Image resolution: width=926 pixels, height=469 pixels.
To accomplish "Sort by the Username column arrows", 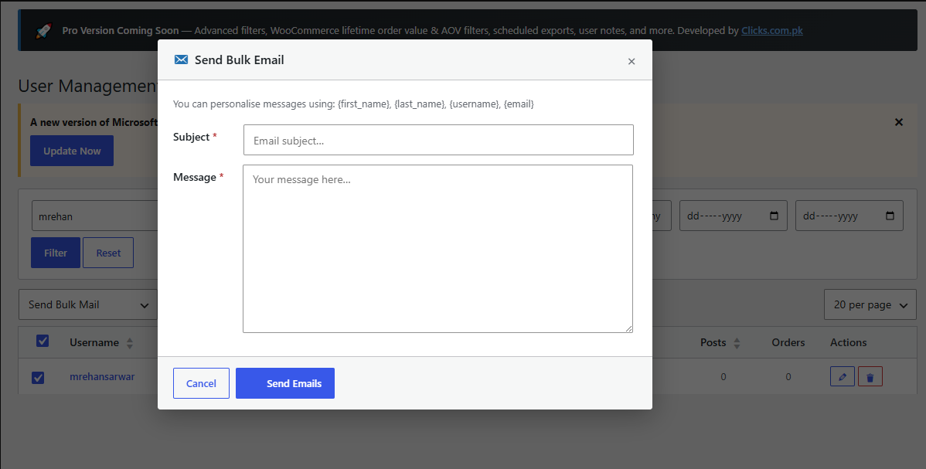I will tap(130, 343).
